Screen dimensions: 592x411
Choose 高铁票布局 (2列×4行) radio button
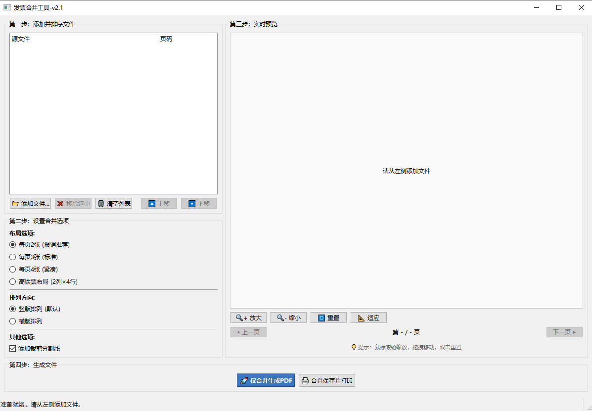pos(13,281)
